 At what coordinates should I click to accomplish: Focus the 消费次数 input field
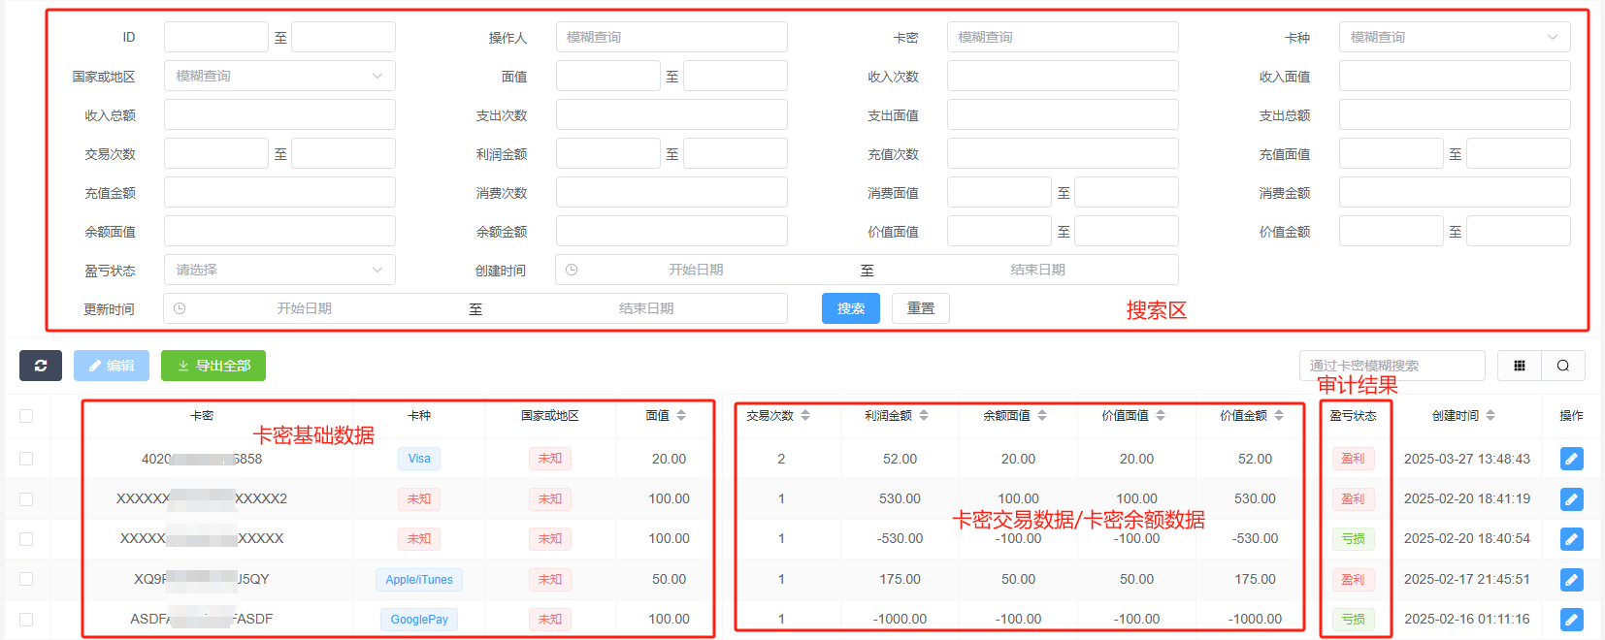coord(671,192)
